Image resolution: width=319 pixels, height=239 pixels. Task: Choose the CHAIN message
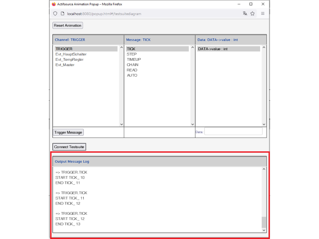pyautogui.click(x=132, y=65)
